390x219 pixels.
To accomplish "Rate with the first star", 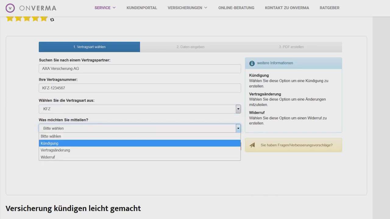I will 10,19.
